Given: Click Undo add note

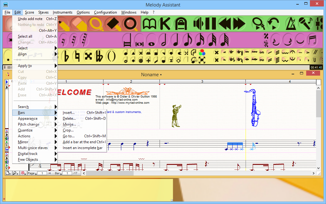Looking at the screenshot, I should tap(35, 19).
